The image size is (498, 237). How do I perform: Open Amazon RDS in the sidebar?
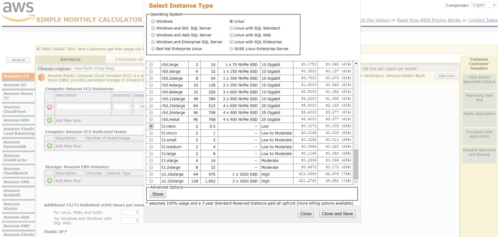pos(18,120)
